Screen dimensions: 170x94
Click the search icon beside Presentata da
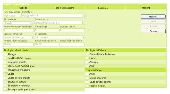87,23
